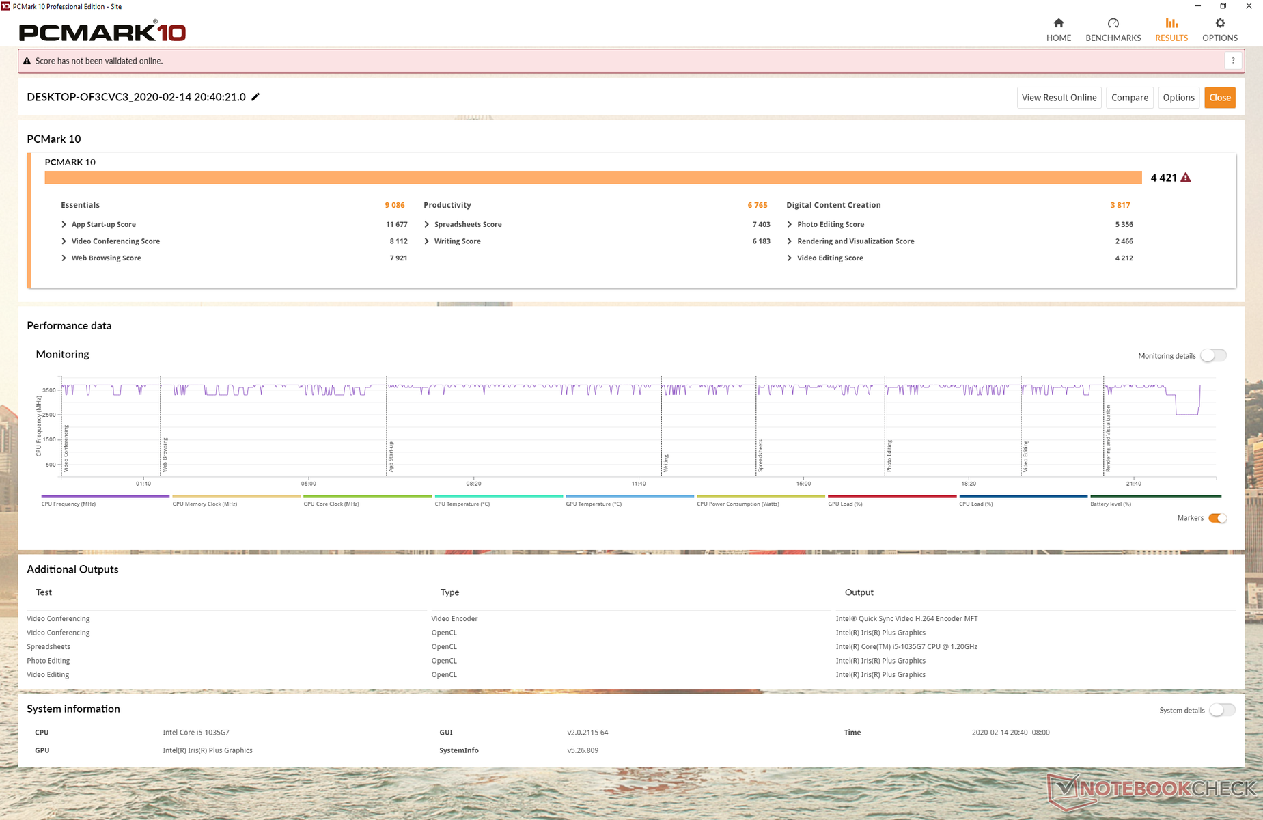Image resolution: width=1263 pixels, height=820 pixels.
Task: Click the Spreadsheets marker on graph
Action: pyautogui.click(x=760, y=456)
